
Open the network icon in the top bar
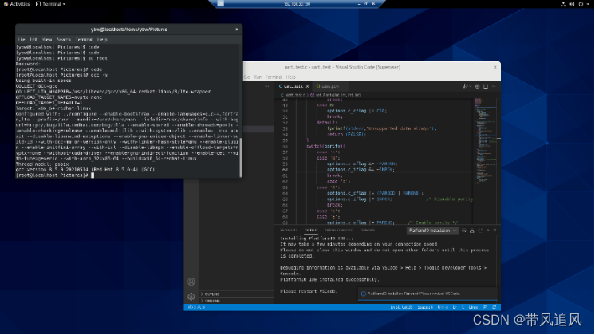click(563, 4)
